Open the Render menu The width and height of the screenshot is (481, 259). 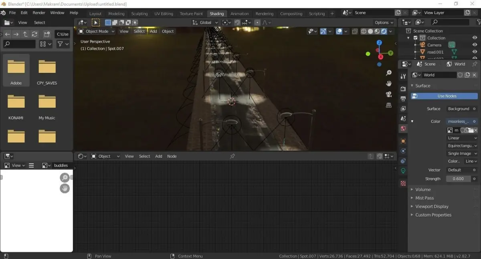39,13
